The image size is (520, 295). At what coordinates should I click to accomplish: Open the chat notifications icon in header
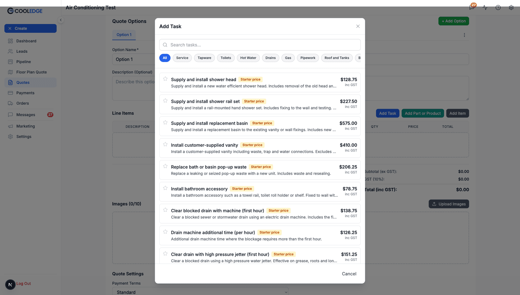tap(472, 7)
